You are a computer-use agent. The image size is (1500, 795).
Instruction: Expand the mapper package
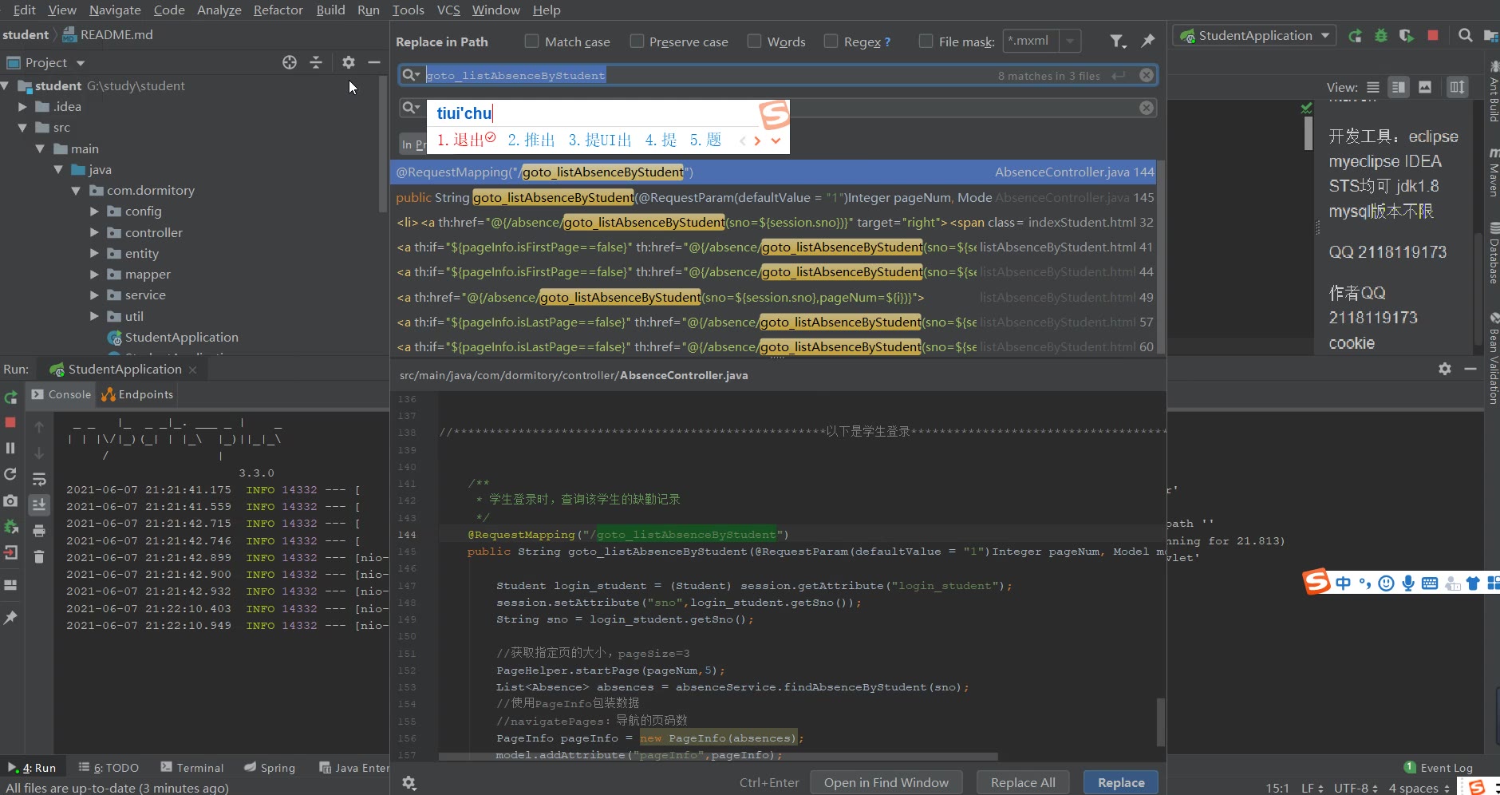[94, 275]
